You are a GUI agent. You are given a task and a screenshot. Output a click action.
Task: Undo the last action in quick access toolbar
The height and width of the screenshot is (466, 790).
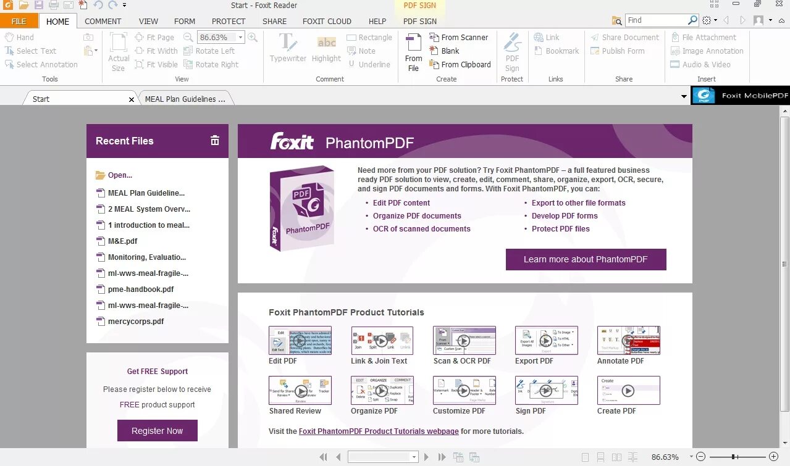pos(98,5)
